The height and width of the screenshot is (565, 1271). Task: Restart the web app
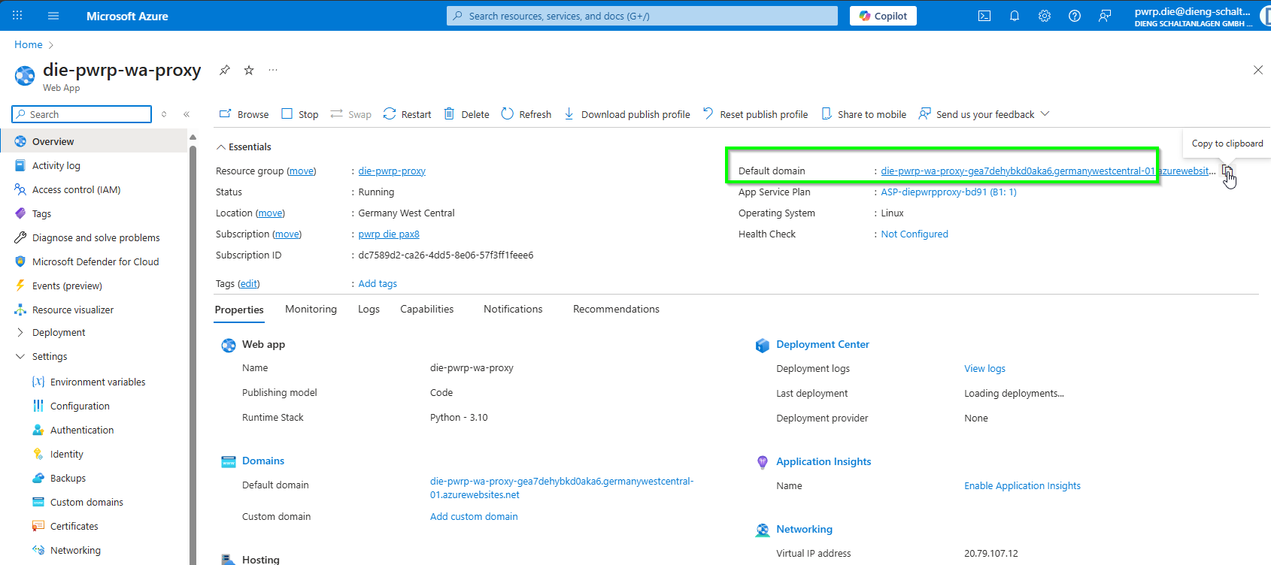407,114
